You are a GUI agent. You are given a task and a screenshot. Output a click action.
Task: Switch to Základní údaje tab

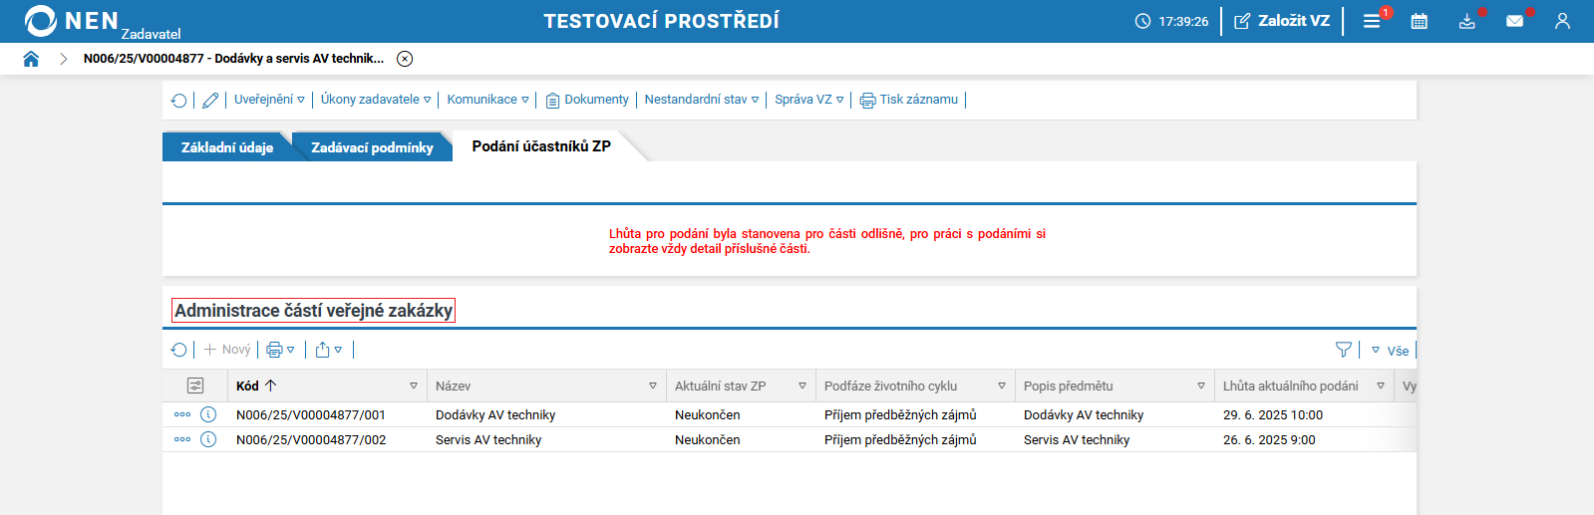click(x=227, y=147)
